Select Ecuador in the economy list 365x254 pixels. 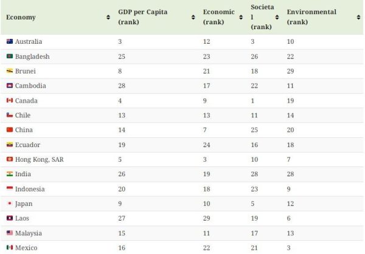[x=27, y=145]
